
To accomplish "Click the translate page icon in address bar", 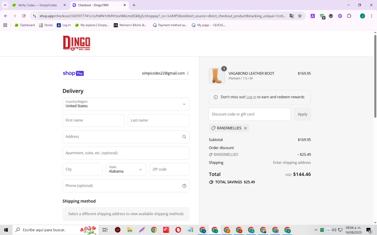I will click(292, 16).
